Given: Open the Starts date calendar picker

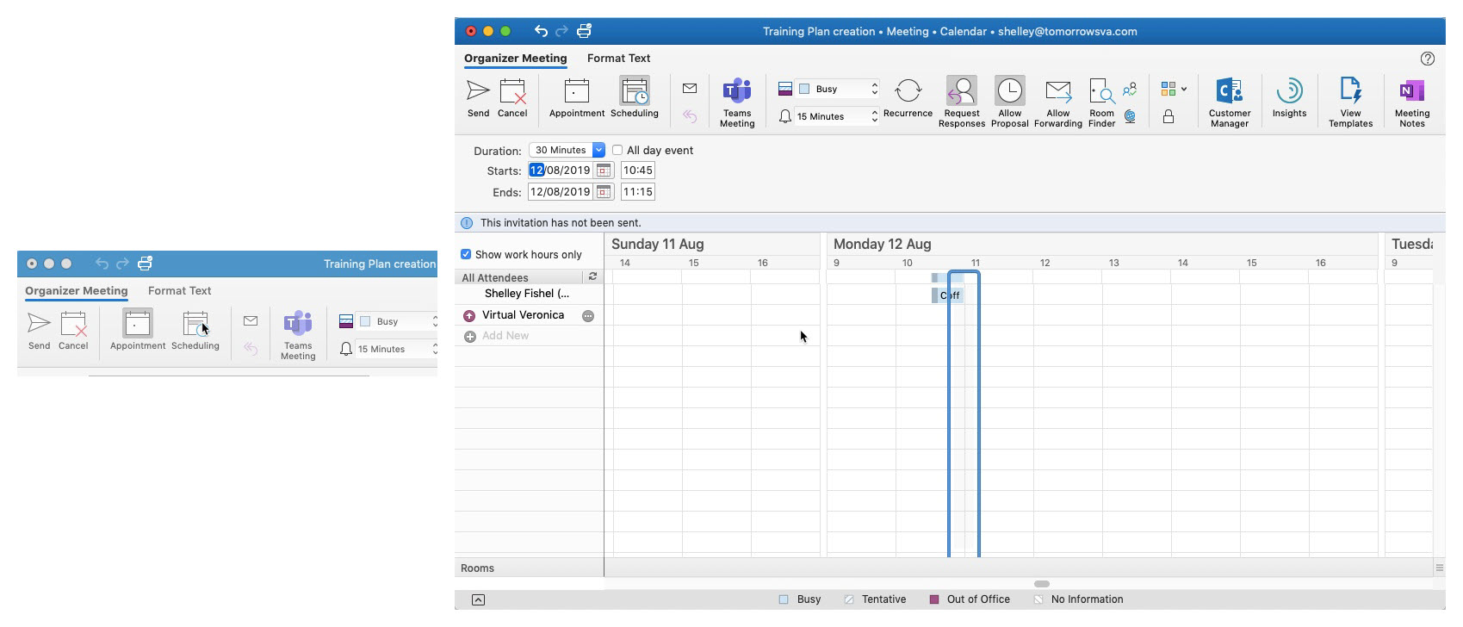Looking at the screenshot, I should tap(604, 171).
